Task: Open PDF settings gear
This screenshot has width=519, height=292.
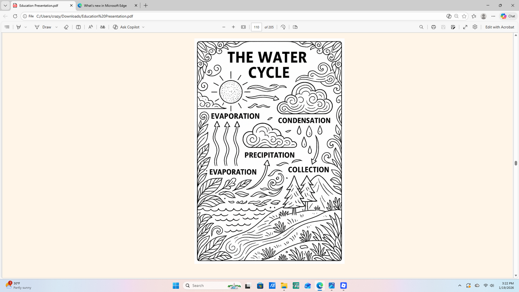Action: click(x=475, y=27)
